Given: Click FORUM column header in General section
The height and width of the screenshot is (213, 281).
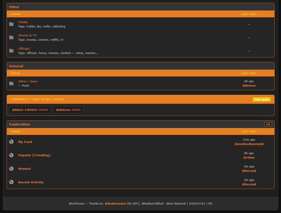Looking at the screenshot, I should [x=15, y=73].
